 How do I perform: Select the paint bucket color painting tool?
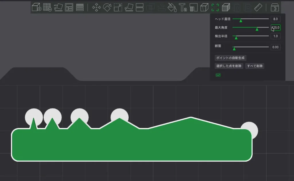pyautogui.click(x=172, y=7)
